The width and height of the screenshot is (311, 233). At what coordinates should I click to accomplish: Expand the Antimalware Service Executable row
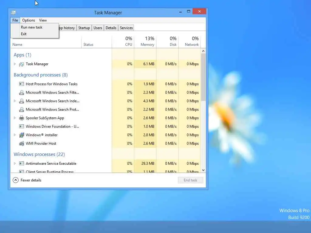pos(15,164)
